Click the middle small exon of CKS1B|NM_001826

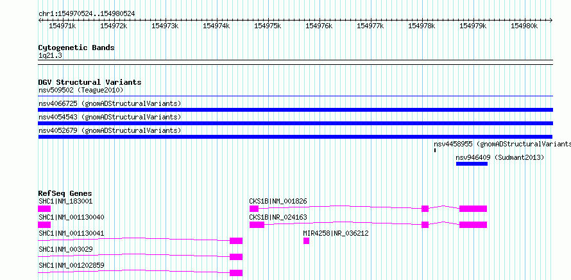pyautogui.click(x=425, y=209)
